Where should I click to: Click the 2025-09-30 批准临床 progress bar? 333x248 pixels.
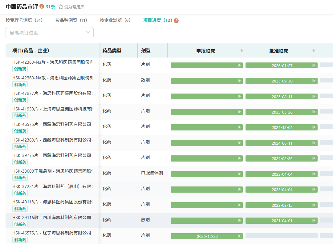point(282,81)
